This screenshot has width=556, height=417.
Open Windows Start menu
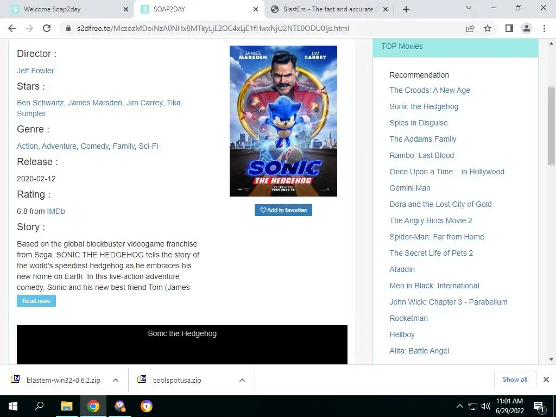13,406
